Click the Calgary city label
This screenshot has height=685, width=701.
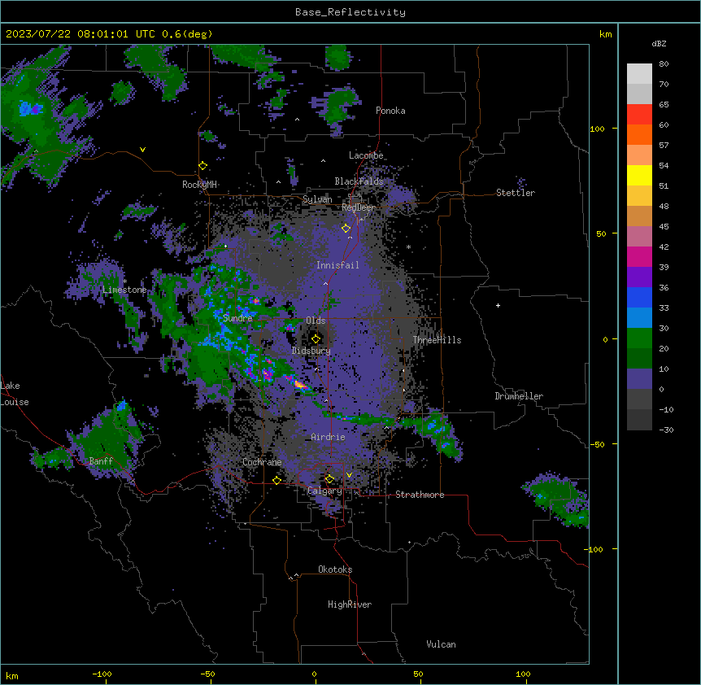point(324,491)
